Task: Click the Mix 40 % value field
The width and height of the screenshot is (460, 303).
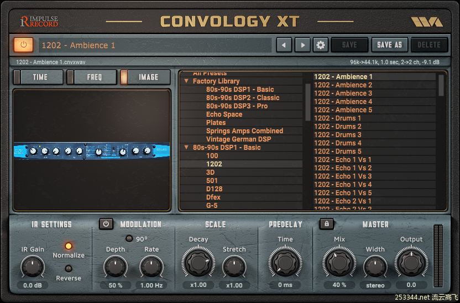Action: [x=339, y=285]
